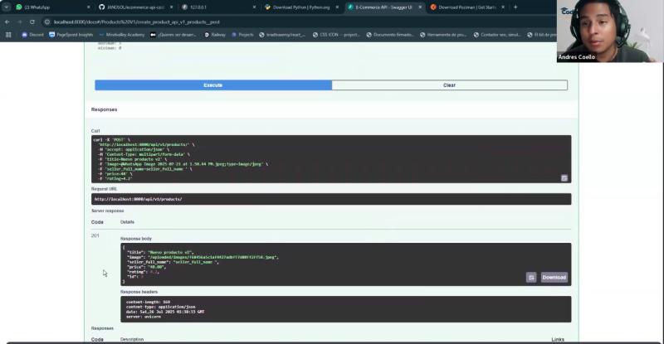The image size is (664, 344).
Task: Go back to previous page
Action: pos(7,22)
